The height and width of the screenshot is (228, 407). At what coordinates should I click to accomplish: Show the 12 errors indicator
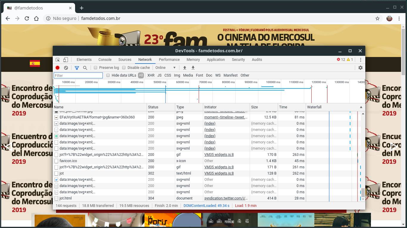tap(341, 60)
